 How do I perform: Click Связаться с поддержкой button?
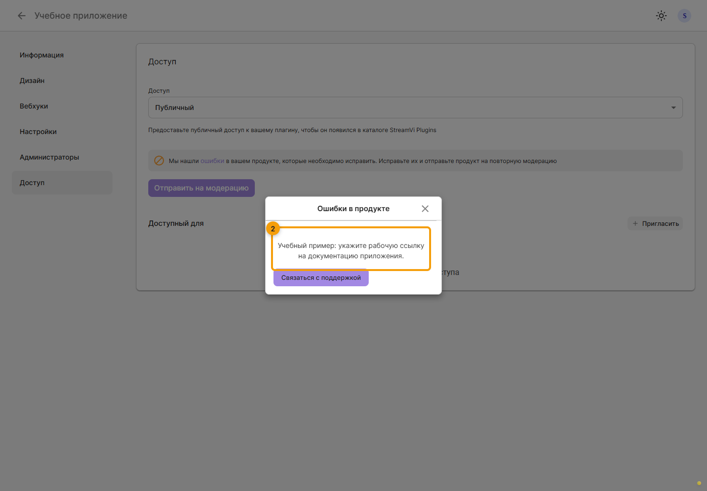321,278
